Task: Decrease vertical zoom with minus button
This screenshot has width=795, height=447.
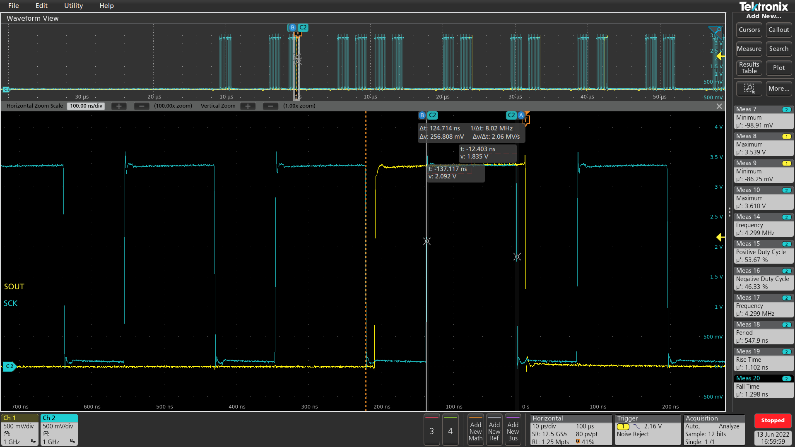Action: 270,106
